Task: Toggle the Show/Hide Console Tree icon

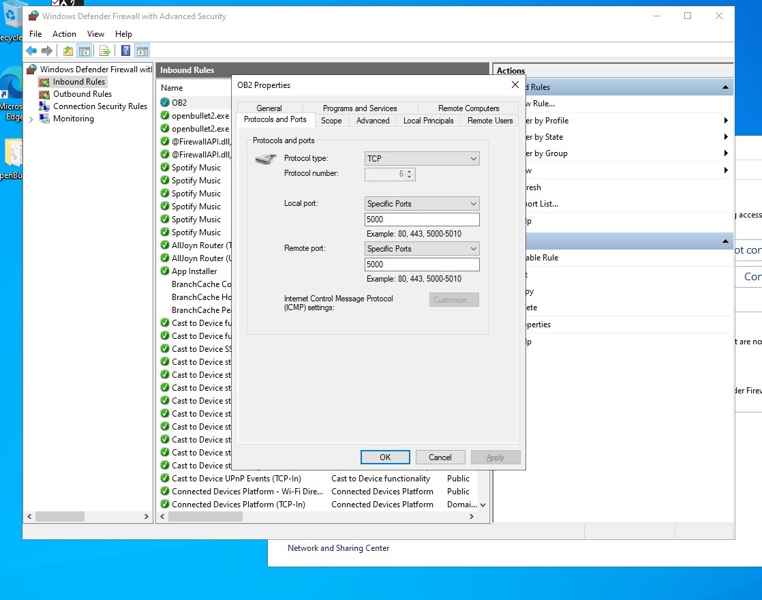Action: (85, 50)
